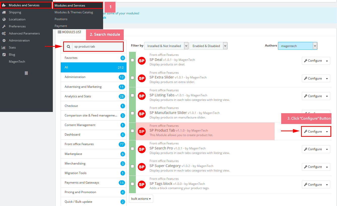This screenshot has width=337, height=206.
Task: Click the Stats bar chart icon
Action: pos(4,47)
